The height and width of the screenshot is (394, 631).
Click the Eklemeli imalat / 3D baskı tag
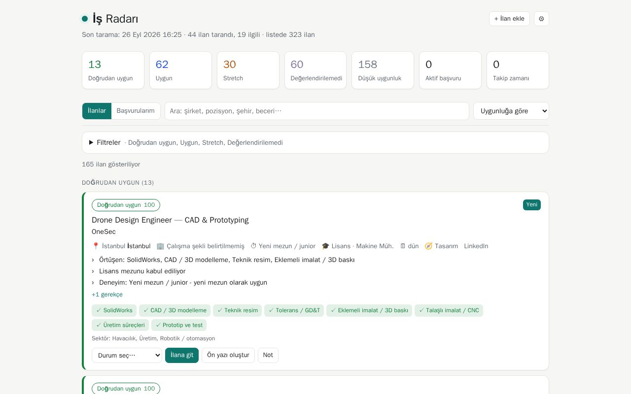click(369, 310)
